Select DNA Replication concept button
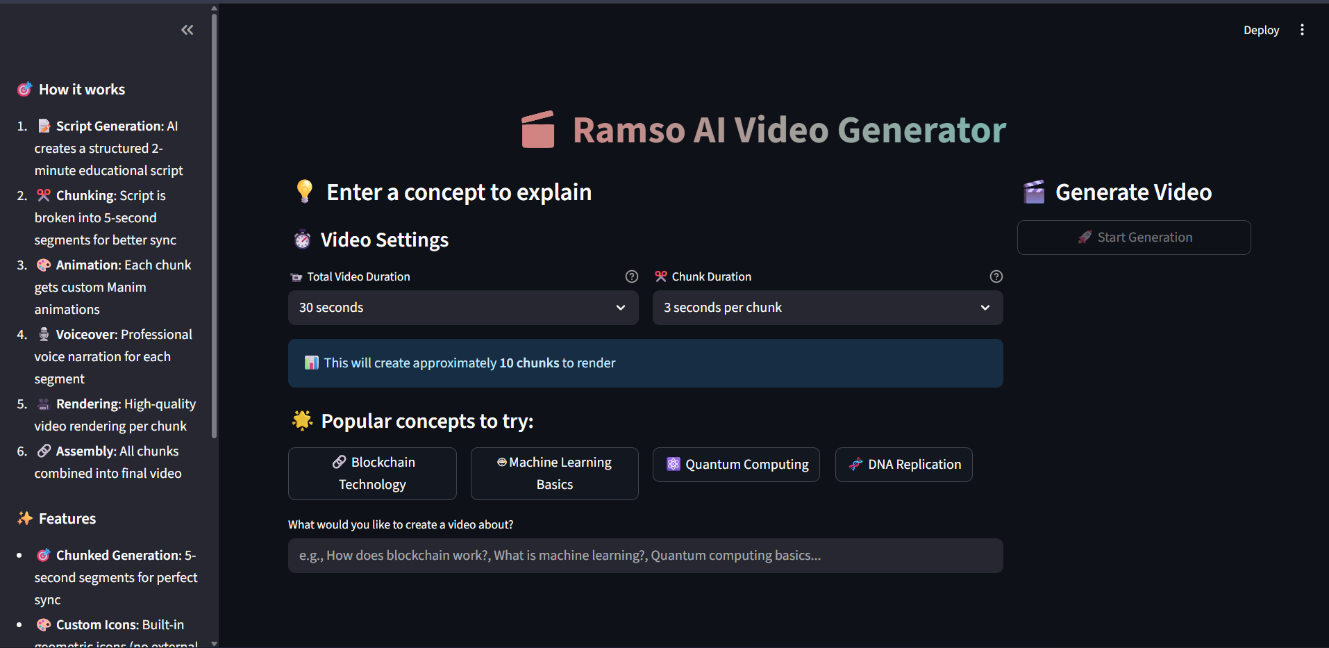This screenshot has width=1329, height=648. tap(904, 465)
